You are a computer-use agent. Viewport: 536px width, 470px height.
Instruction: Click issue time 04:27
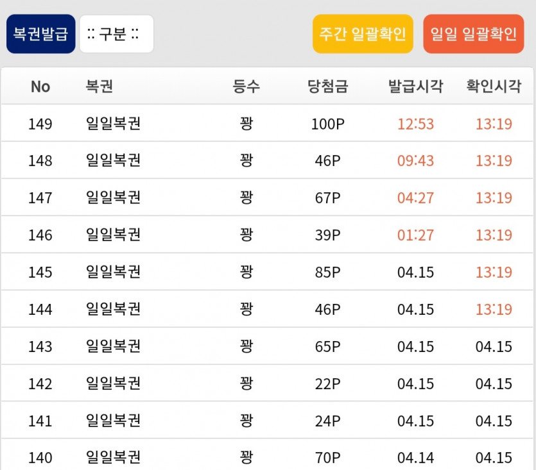click(416, 198)
